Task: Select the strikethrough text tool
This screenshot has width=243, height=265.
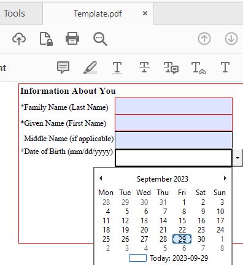Action: (x=144, y=67)
